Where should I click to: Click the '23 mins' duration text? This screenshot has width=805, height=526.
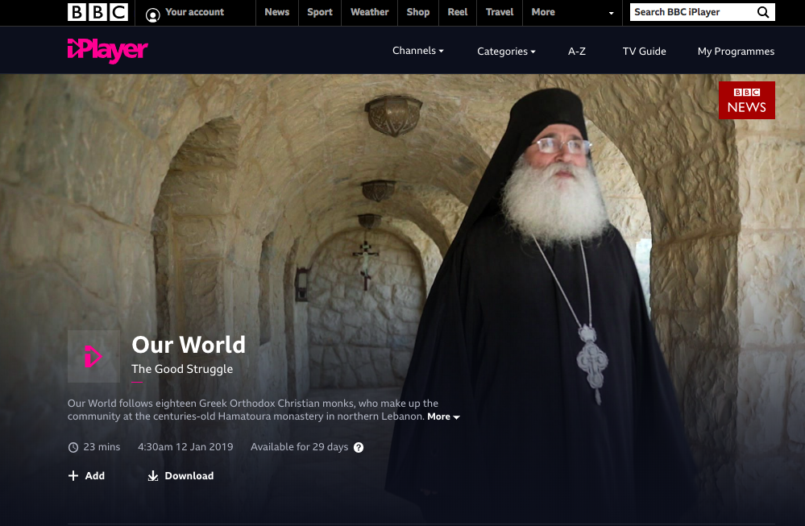point(102,447)
